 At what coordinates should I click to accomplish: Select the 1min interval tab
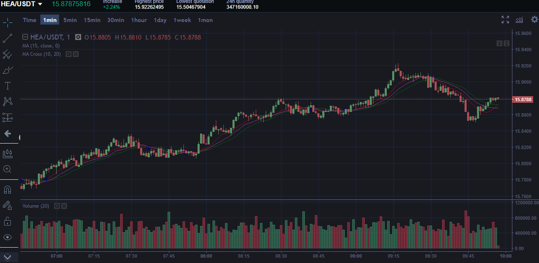pos(50,20)
